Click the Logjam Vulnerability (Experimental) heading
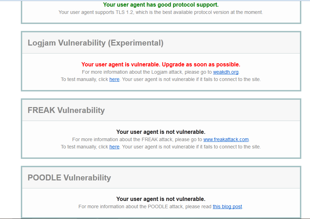This screenshot has width=310, height=219. (x=95, y=43)
